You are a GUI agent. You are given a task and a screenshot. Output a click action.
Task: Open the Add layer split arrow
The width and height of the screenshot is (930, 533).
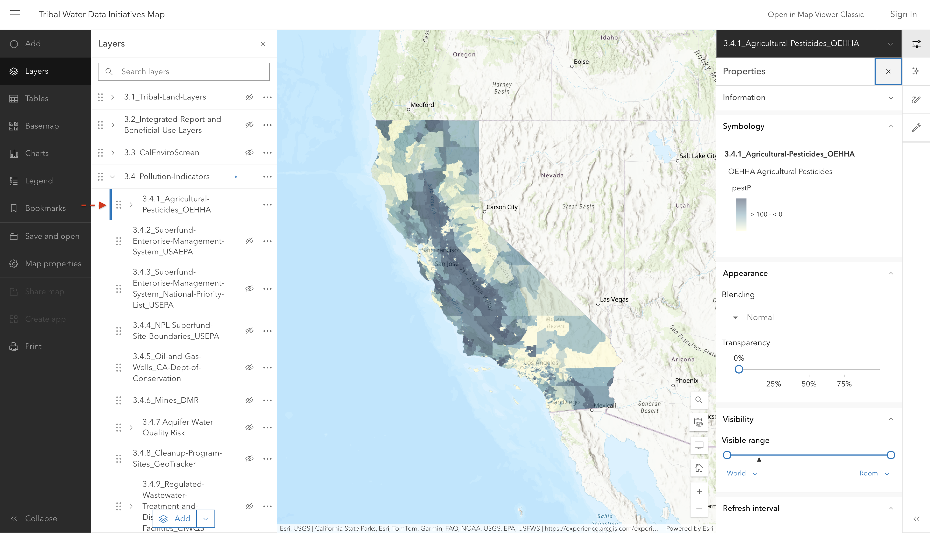pos(206,518)
